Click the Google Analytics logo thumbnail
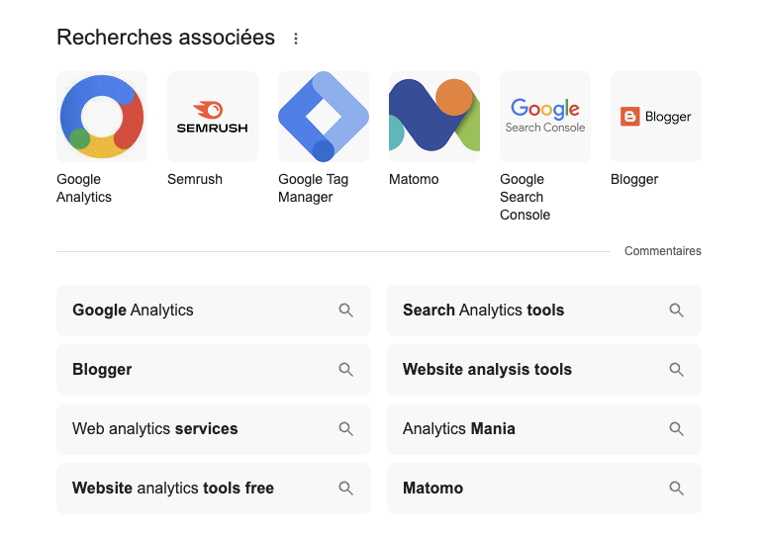This screenshot has width=764, height=536. click(102, 117)
